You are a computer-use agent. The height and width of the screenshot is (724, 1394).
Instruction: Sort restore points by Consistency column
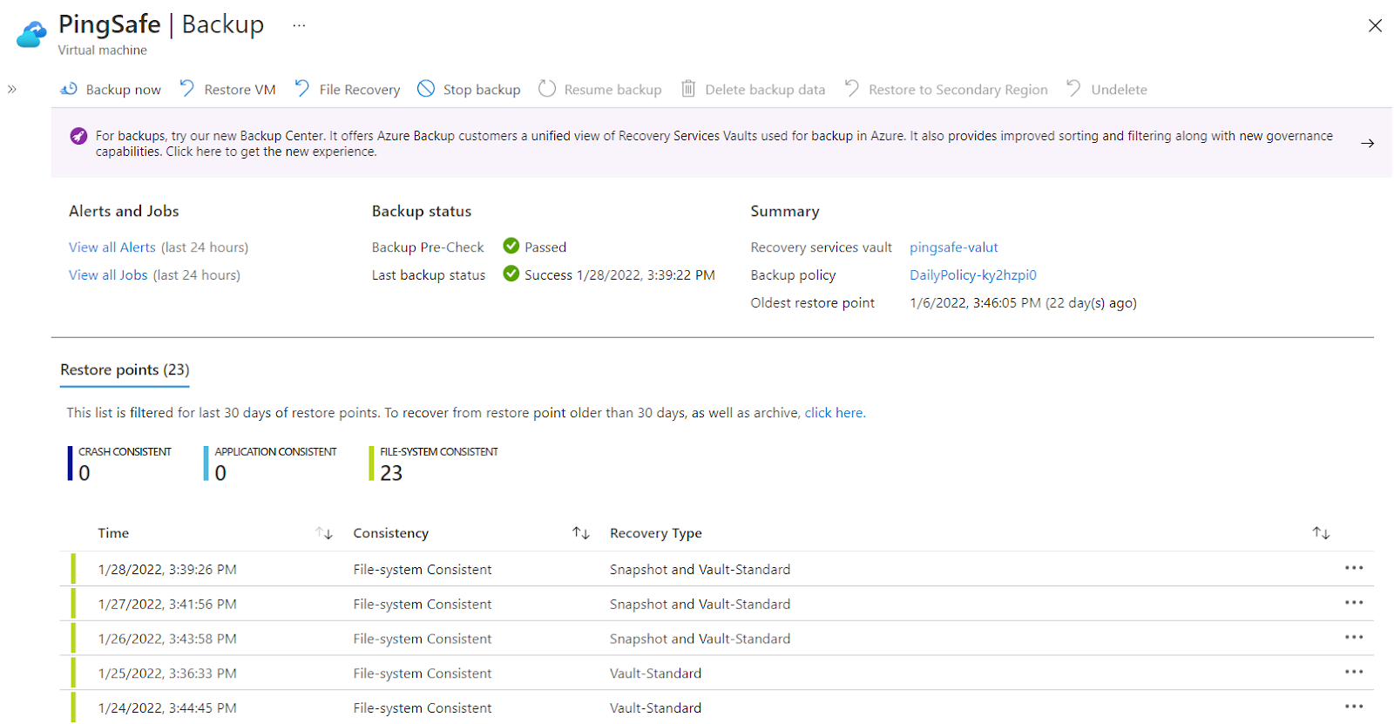[x=581, y=533]
